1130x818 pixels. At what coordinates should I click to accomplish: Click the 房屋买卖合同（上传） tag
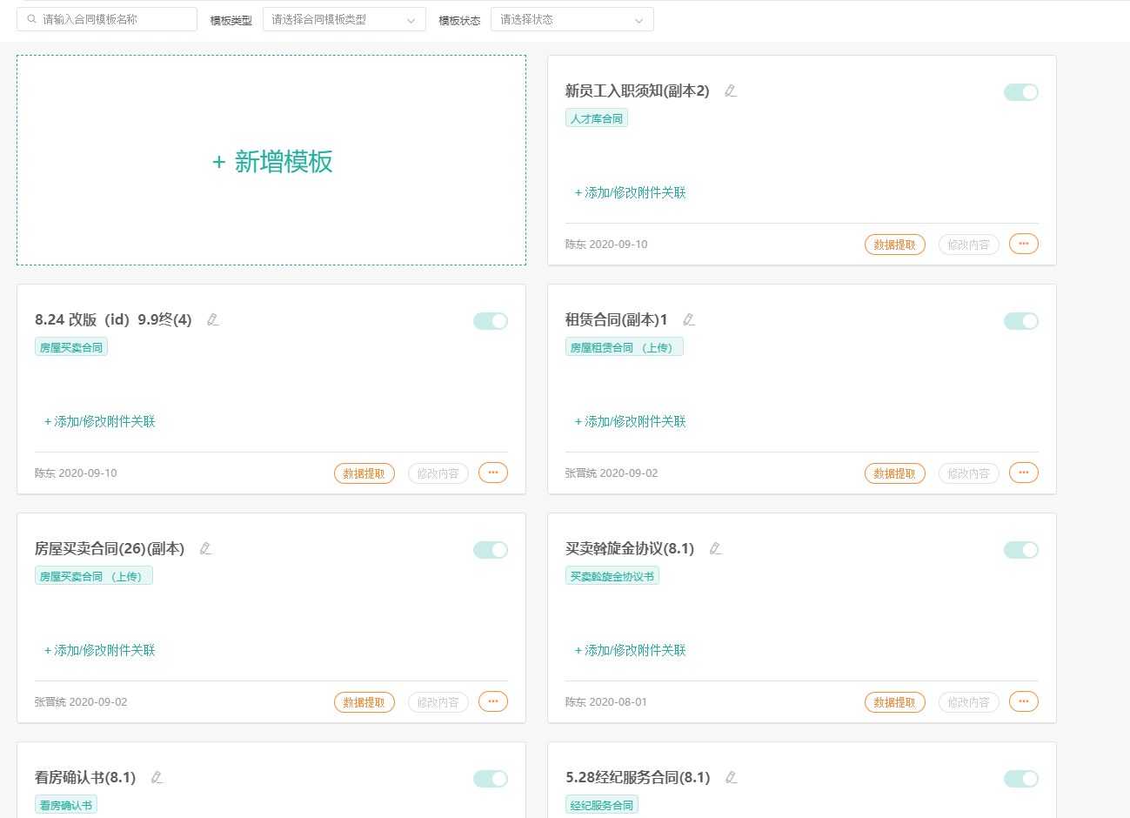coord(94,576)
